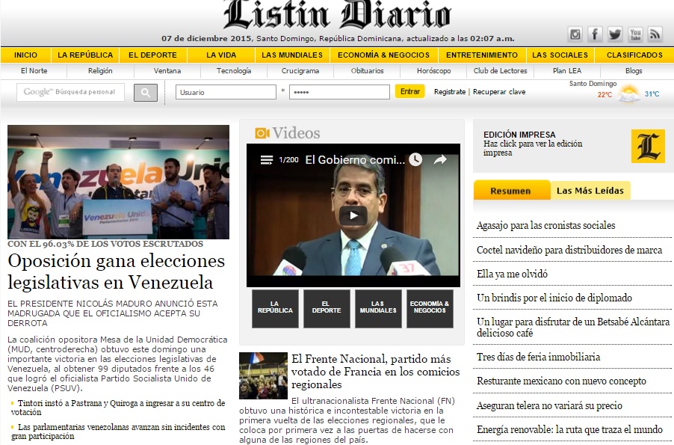Click the video title El Gobierno comi...

coord(355,160)
